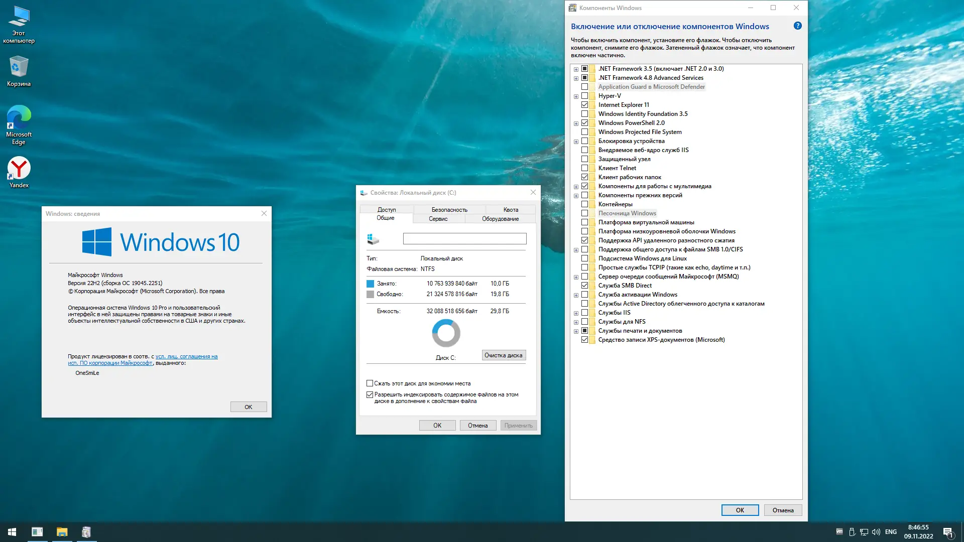Screen dimensions: 964x542
Task: Expand Службы печати и документов node
Action: (576, 331)
